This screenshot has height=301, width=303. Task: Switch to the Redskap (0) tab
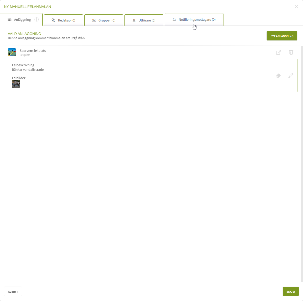[63, 20]
